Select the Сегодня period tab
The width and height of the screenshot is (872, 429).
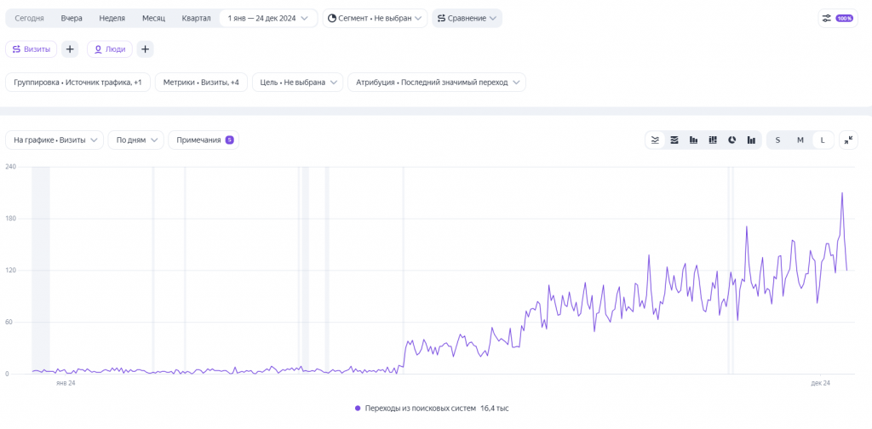pos(30,19)
